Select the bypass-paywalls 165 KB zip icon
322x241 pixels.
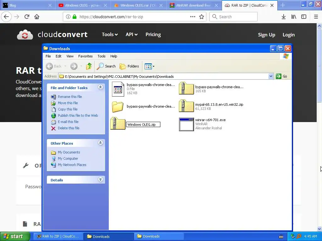click(186, 88)
